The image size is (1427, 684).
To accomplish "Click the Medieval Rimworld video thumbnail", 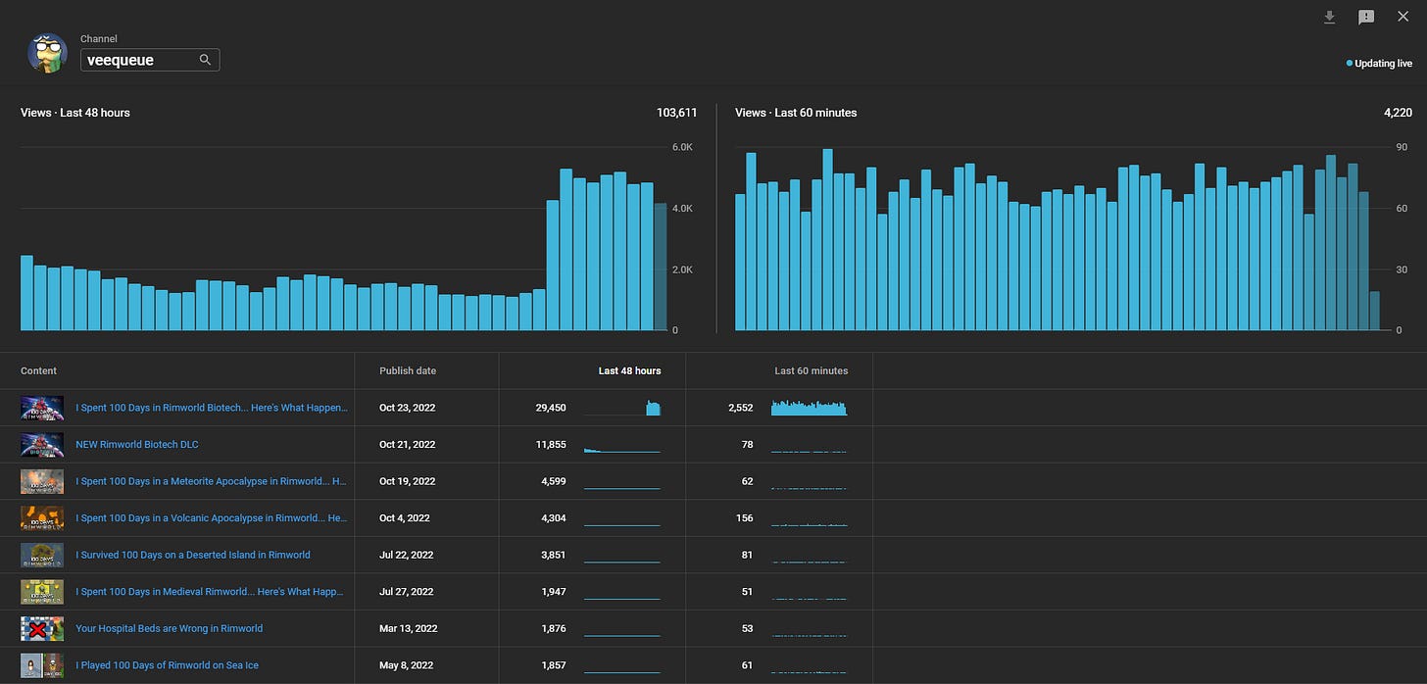I will click(42, 592).
